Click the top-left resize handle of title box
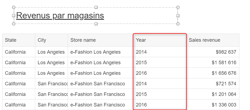Screen dimensions: 250x110 point(14,7)
